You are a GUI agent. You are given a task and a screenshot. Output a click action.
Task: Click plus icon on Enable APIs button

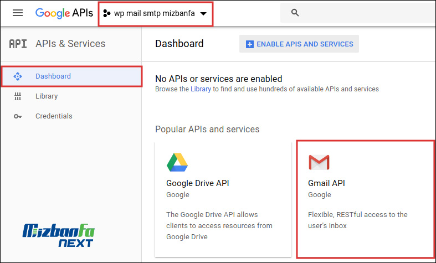[x=249, y=44]
